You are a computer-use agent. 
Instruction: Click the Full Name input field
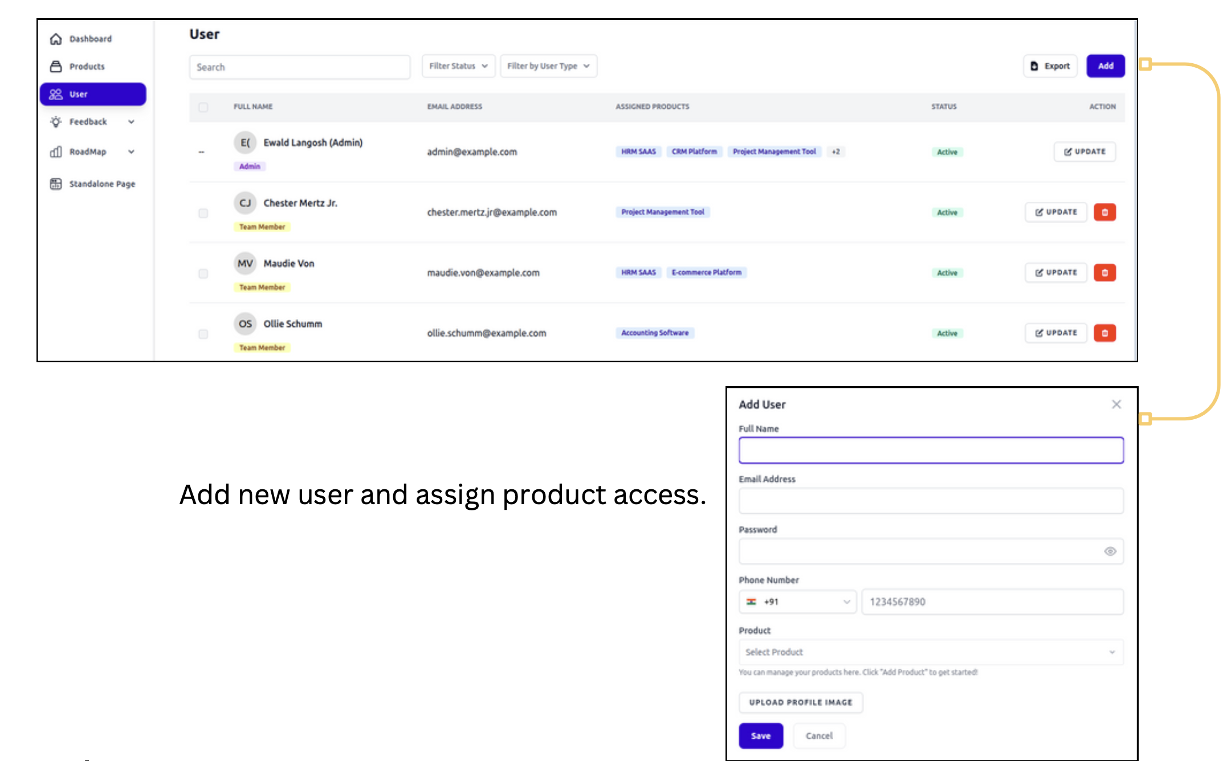coord(931,451)
